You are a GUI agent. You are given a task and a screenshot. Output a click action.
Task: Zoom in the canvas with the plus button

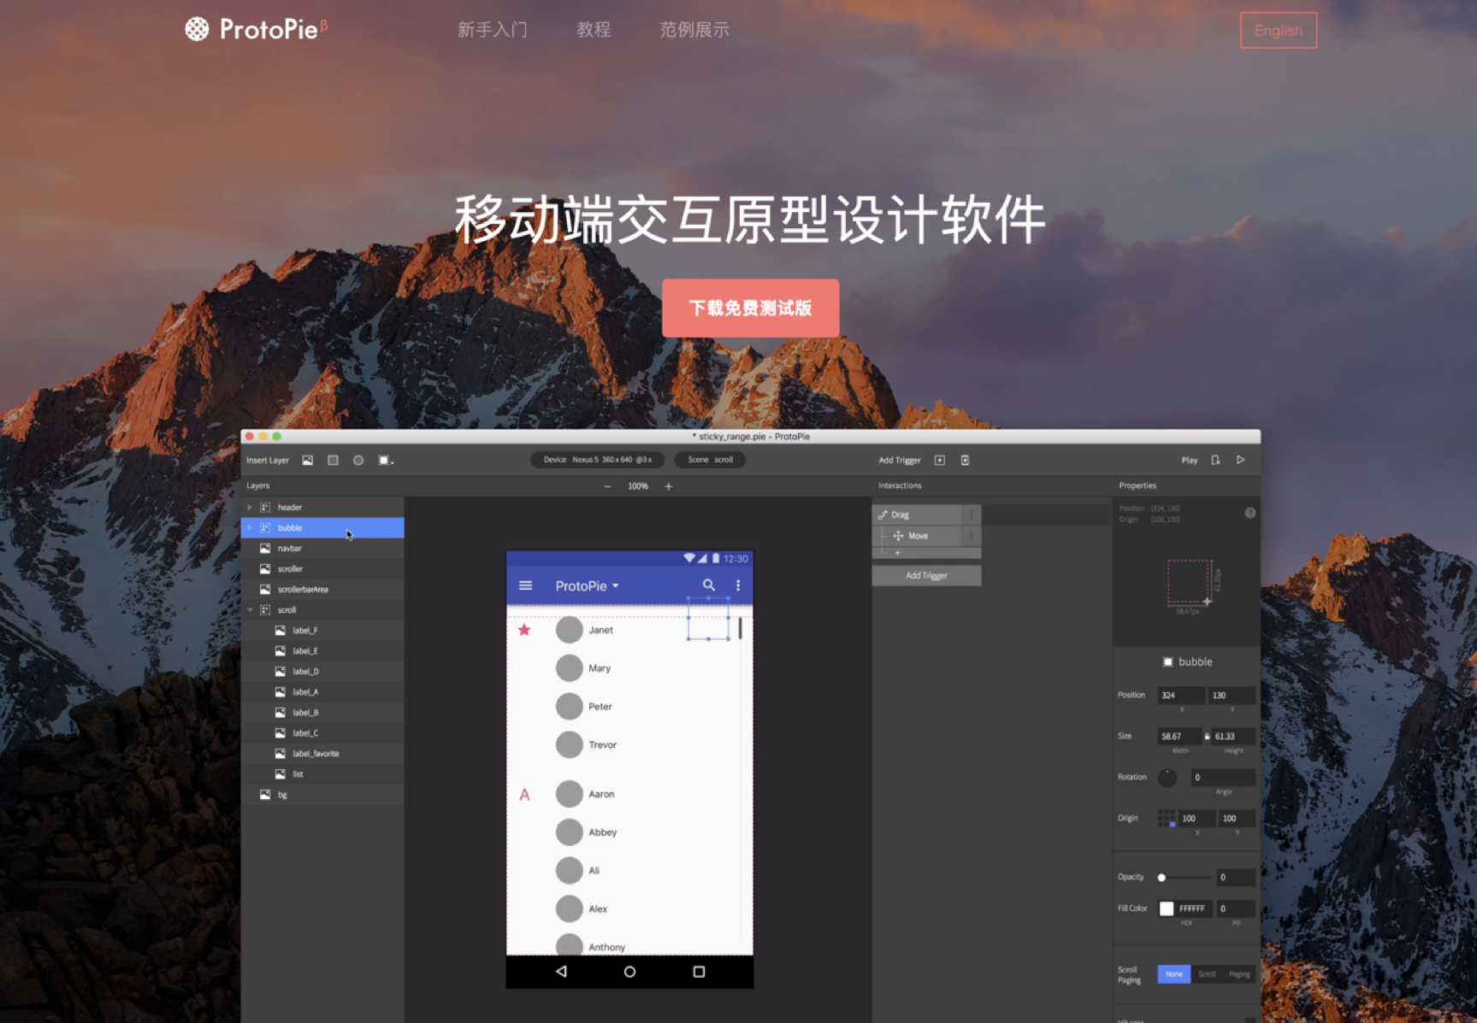pyautogui.click(x=669, y=486)
